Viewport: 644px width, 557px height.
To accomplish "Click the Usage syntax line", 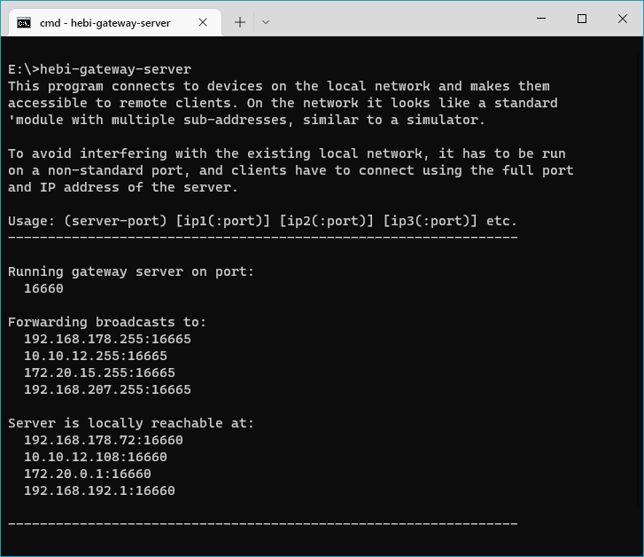I will coord(262,221).
